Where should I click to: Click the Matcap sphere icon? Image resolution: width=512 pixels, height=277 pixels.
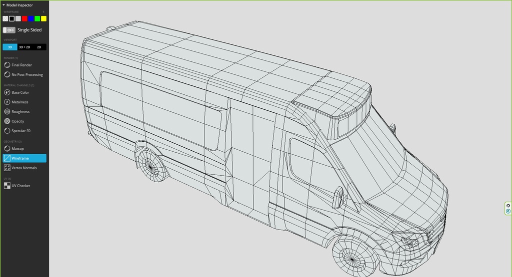(7, 149)
